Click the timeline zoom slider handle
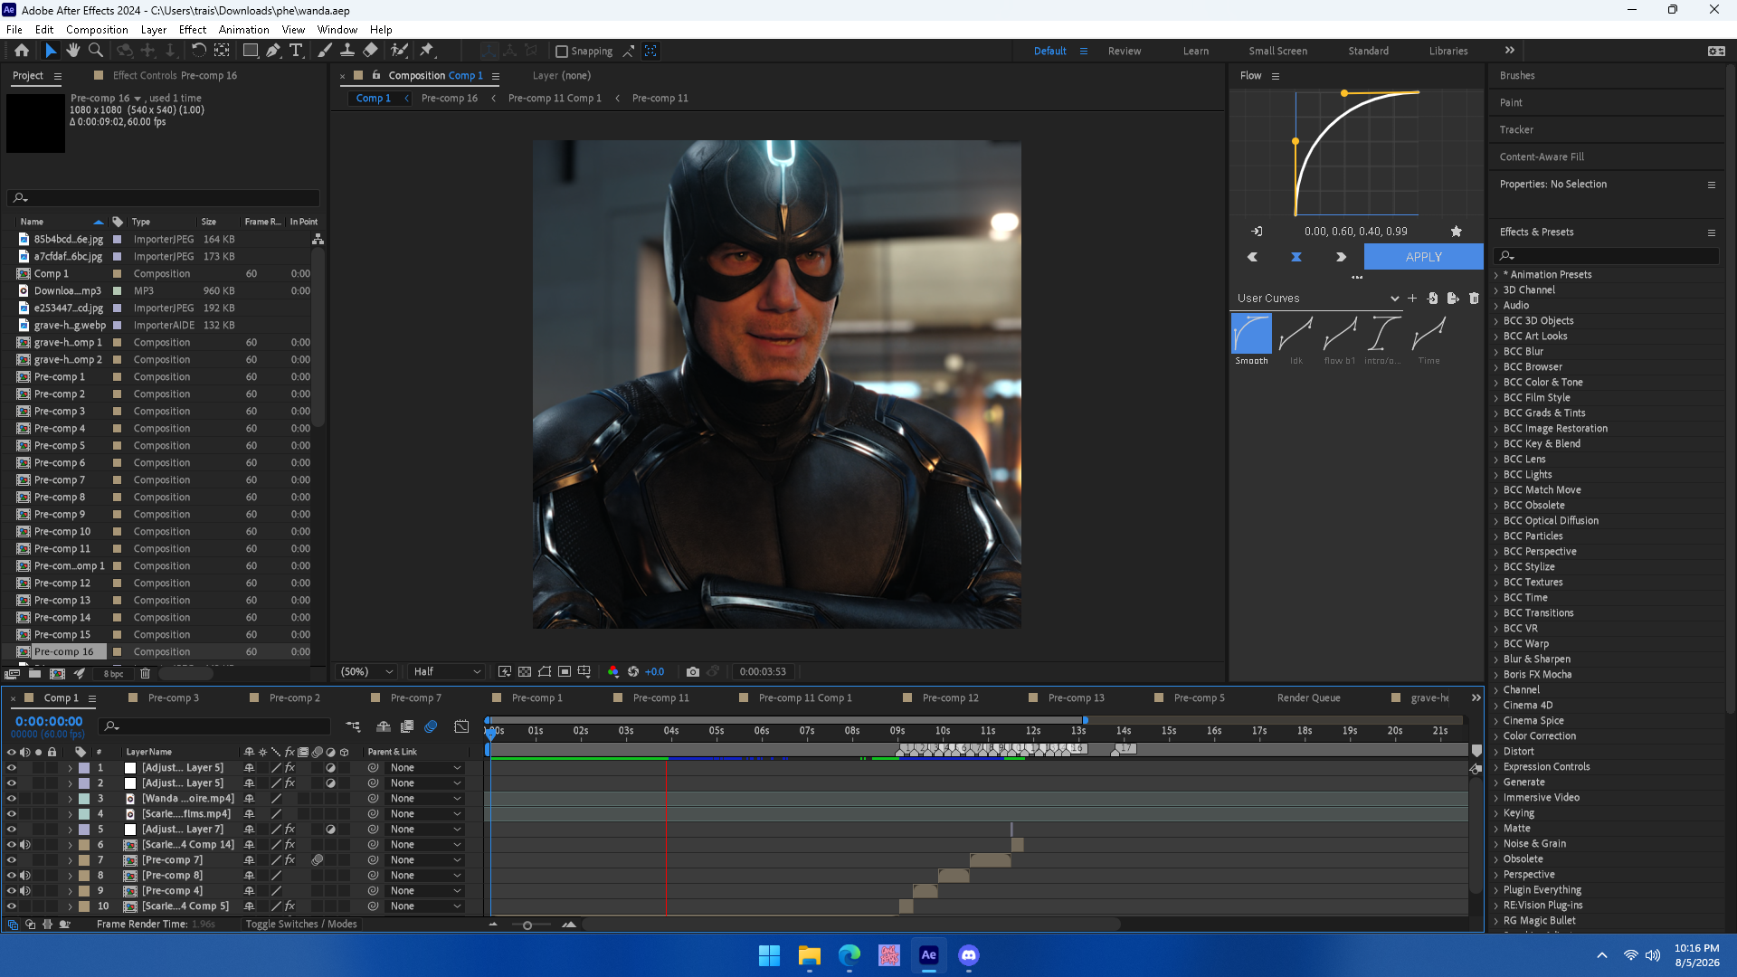 [x=527, y=925]
